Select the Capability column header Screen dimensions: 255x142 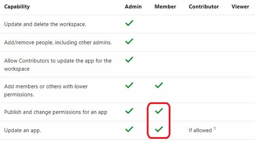click(x=17, y=7)
